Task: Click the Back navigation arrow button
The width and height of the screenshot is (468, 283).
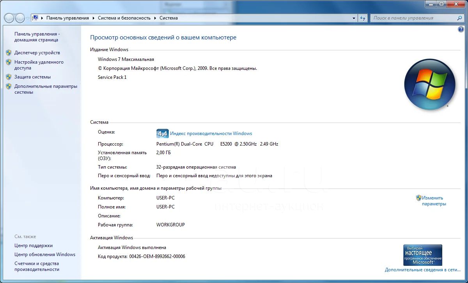Action: click(9, 18)
